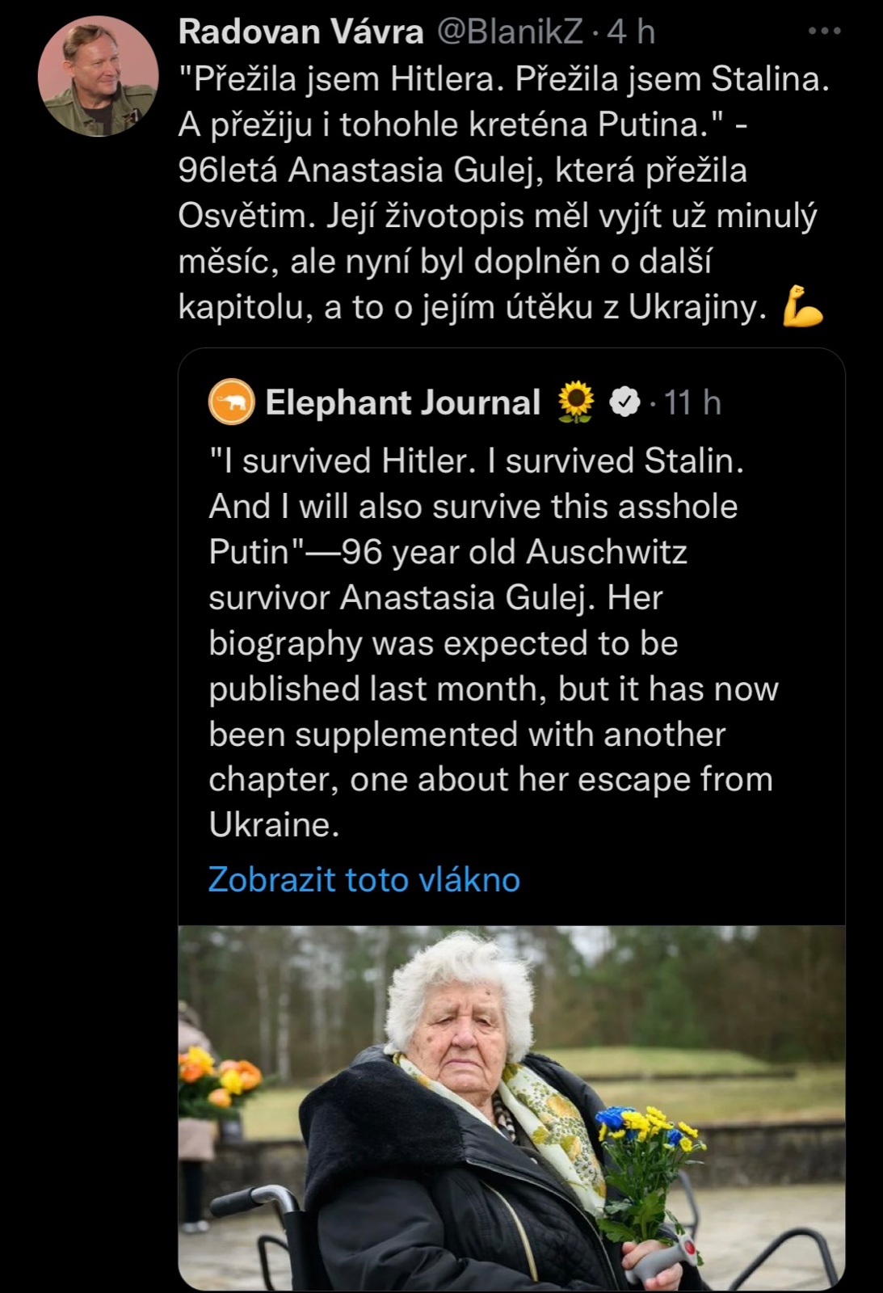
Task: Click the verified badge beside Elephant Journal
Action: 624,402
